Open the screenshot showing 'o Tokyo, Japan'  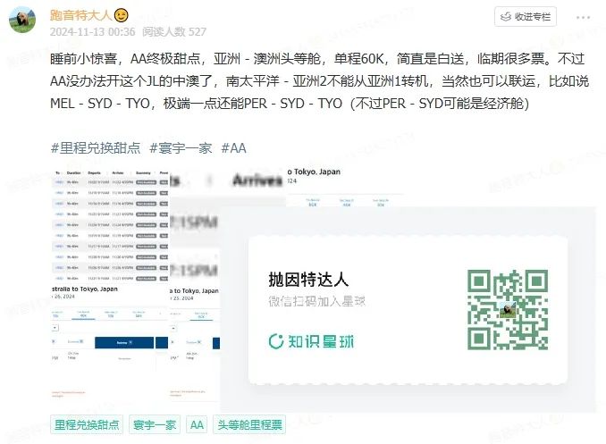(x=345, y=188)
